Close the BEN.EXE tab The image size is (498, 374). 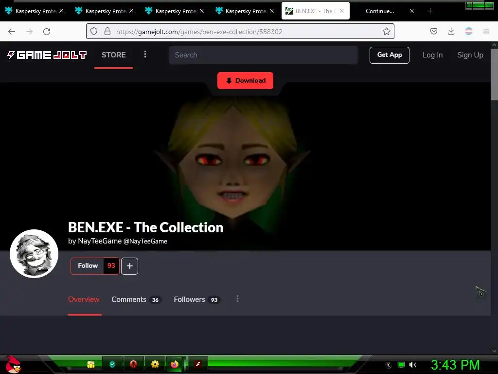pyautogui.click(x=342, y=11)
